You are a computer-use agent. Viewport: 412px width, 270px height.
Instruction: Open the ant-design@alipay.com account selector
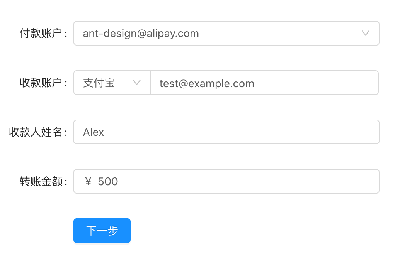226,33
